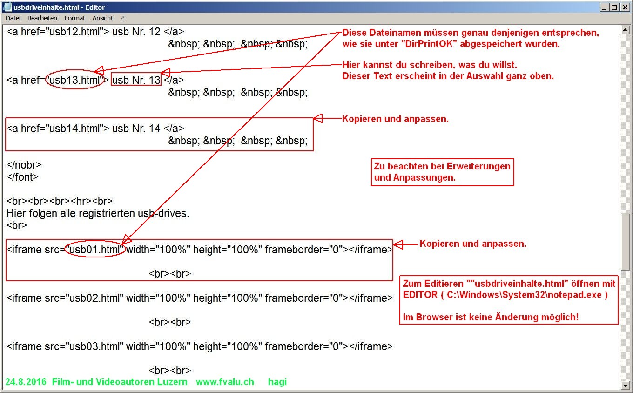
Task: Click the closing </nobr> tag line
Action: (x=24, y=165)
